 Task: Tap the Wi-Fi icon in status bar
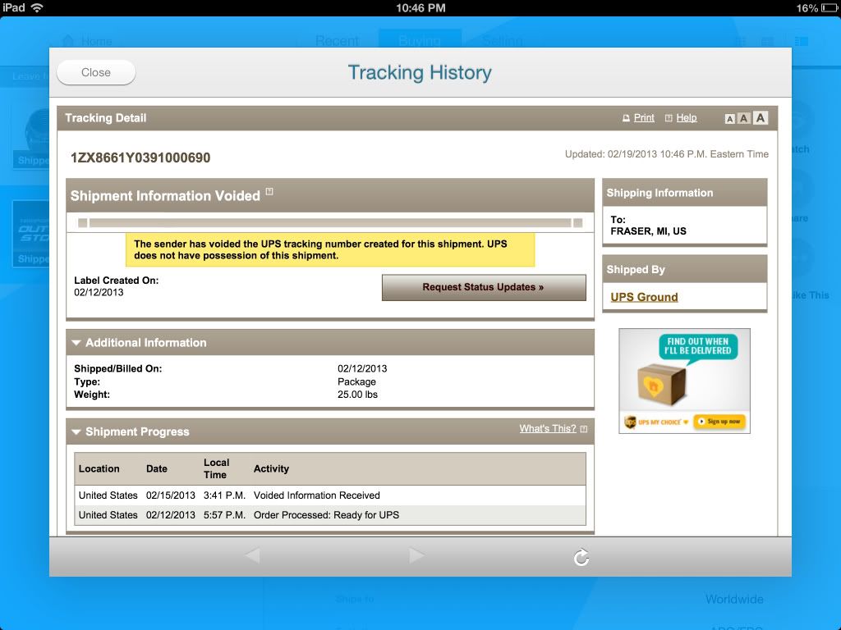tap(37, 7)
